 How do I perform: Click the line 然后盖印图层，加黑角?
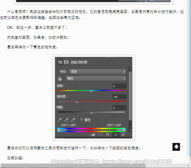pos(38,37)
